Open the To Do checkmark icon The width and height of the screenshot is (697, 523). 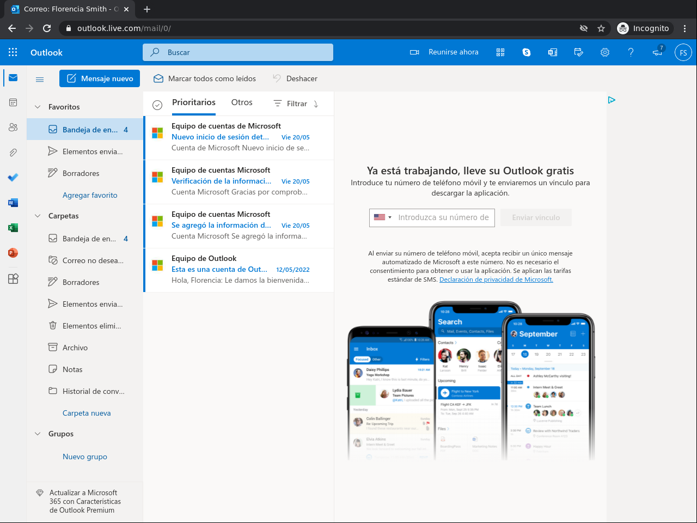(13, 178)
